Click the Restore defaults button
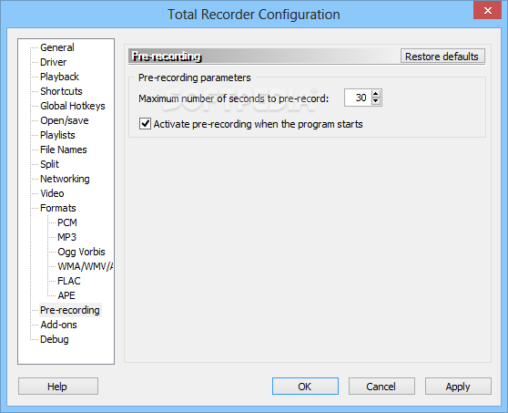Viewport: 508px width, 413px height. pyautogui.click(x=442, y=57)
